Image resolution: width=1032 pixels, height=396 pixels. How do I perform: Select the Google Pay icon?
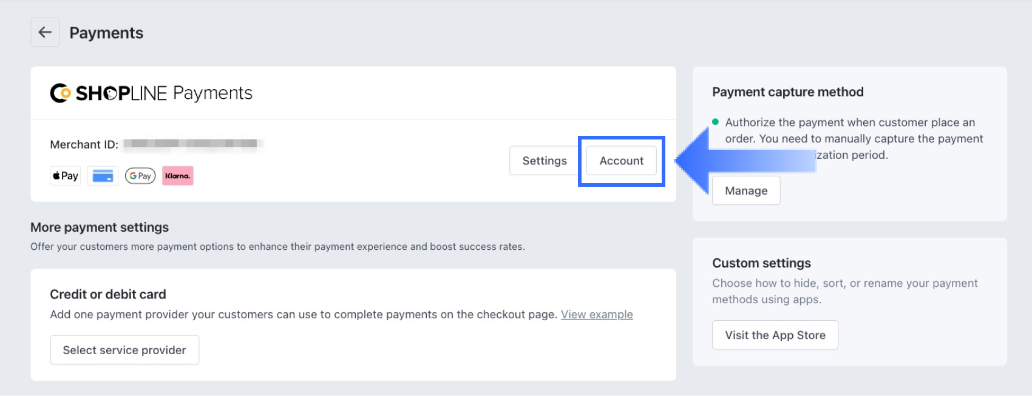[x=140, y=176]
